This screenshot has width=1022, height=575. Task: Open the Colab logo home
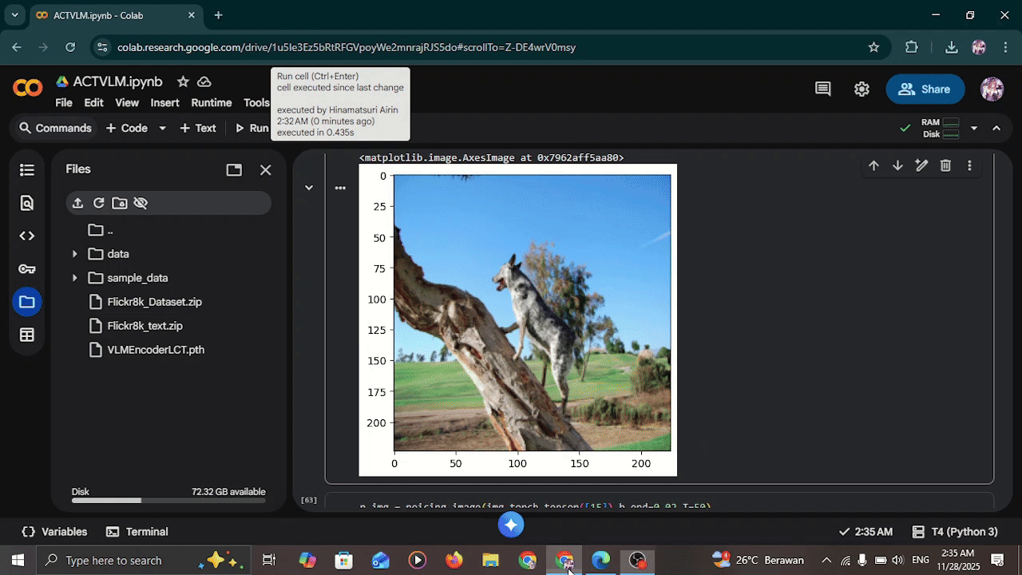tap(28, 88)
